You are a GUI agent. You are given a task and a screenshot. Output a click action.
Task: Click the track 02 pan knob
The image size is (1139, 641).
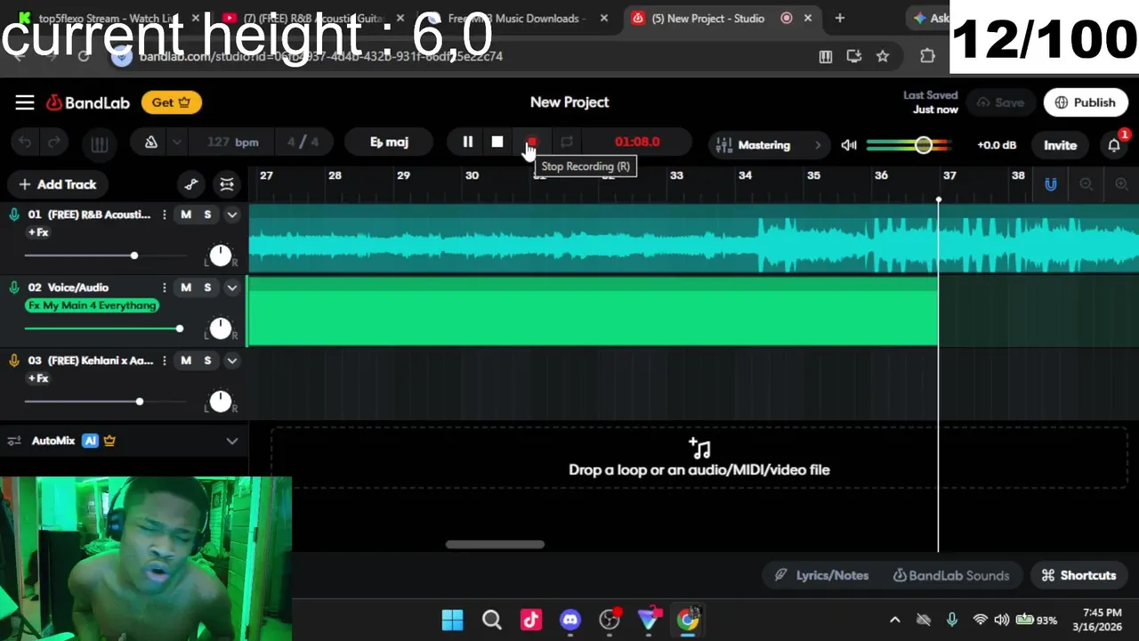(220, 329)
